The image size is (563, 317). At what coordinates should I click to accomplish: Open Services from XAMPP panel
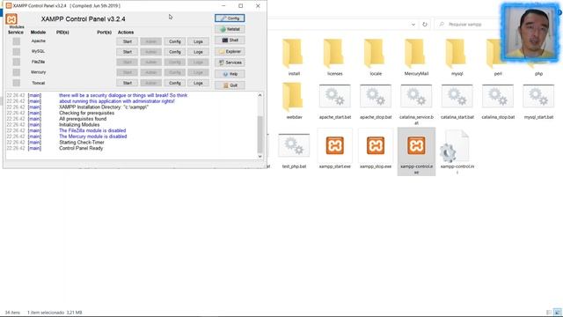[x=230, y=63]
